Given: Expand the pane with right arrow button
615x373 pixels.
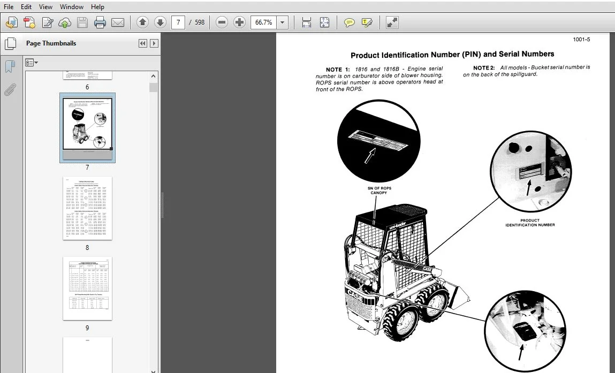Looking at the screenshot, I should [x=154, y=43].
